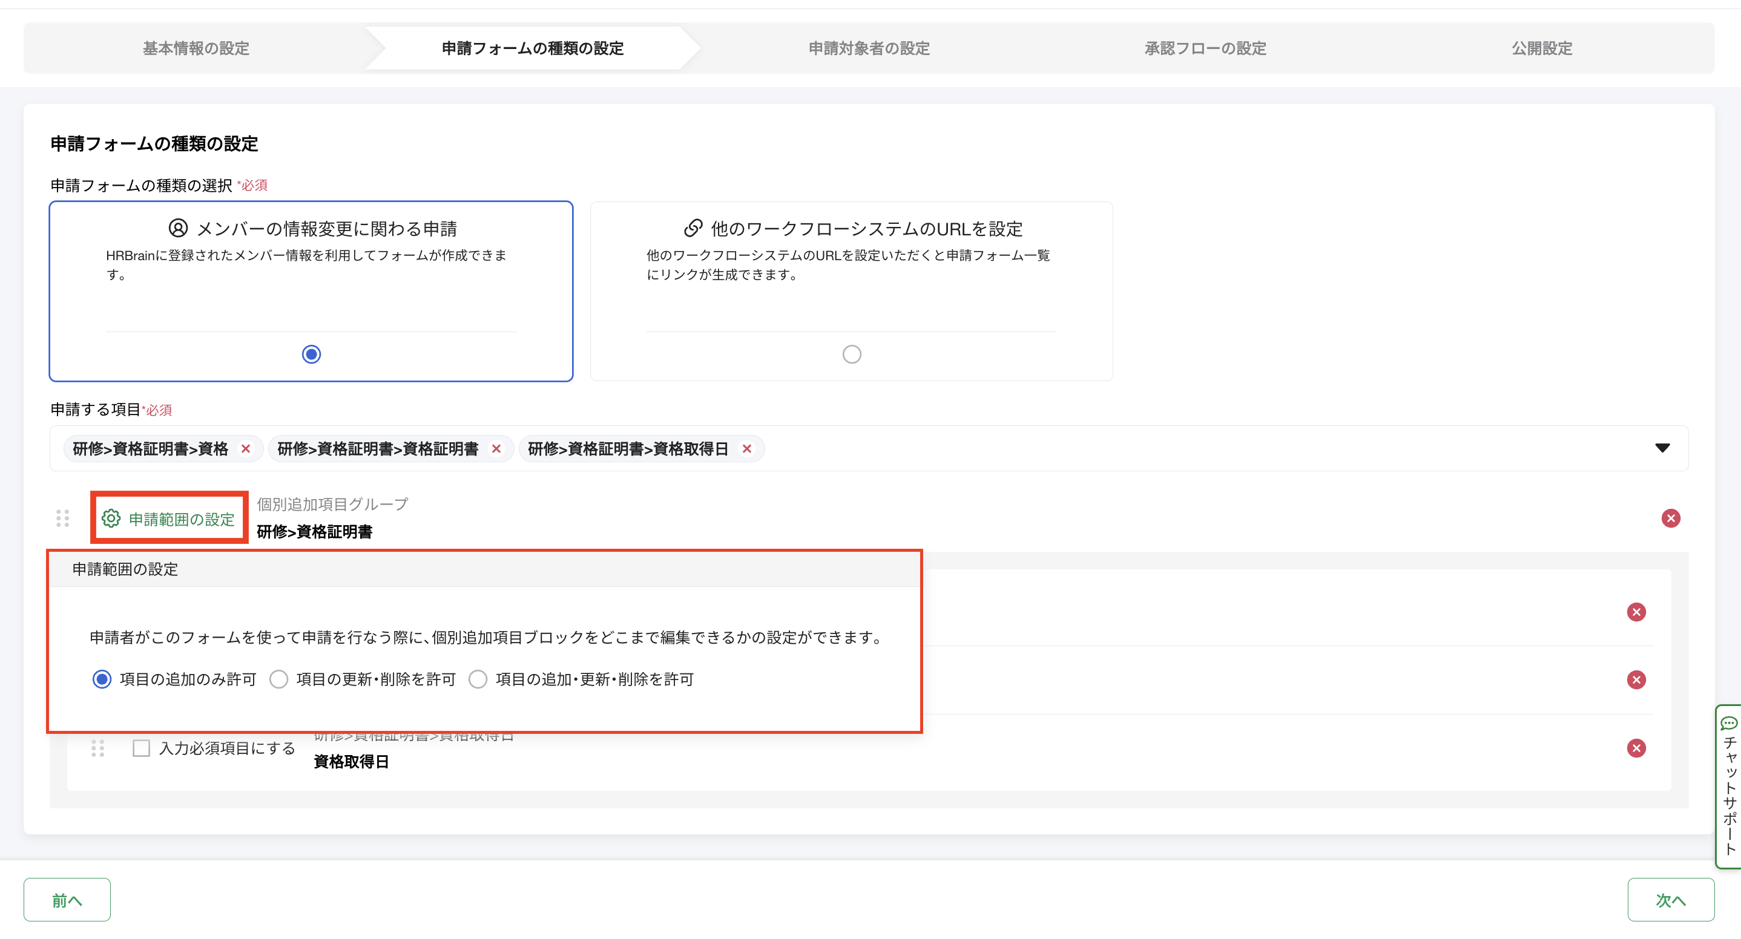Image resolution: width=1741 pixels, height=939 pixels.
Task: Click drag handle beside 申請範囲の設定
Action: coord(63,518)
